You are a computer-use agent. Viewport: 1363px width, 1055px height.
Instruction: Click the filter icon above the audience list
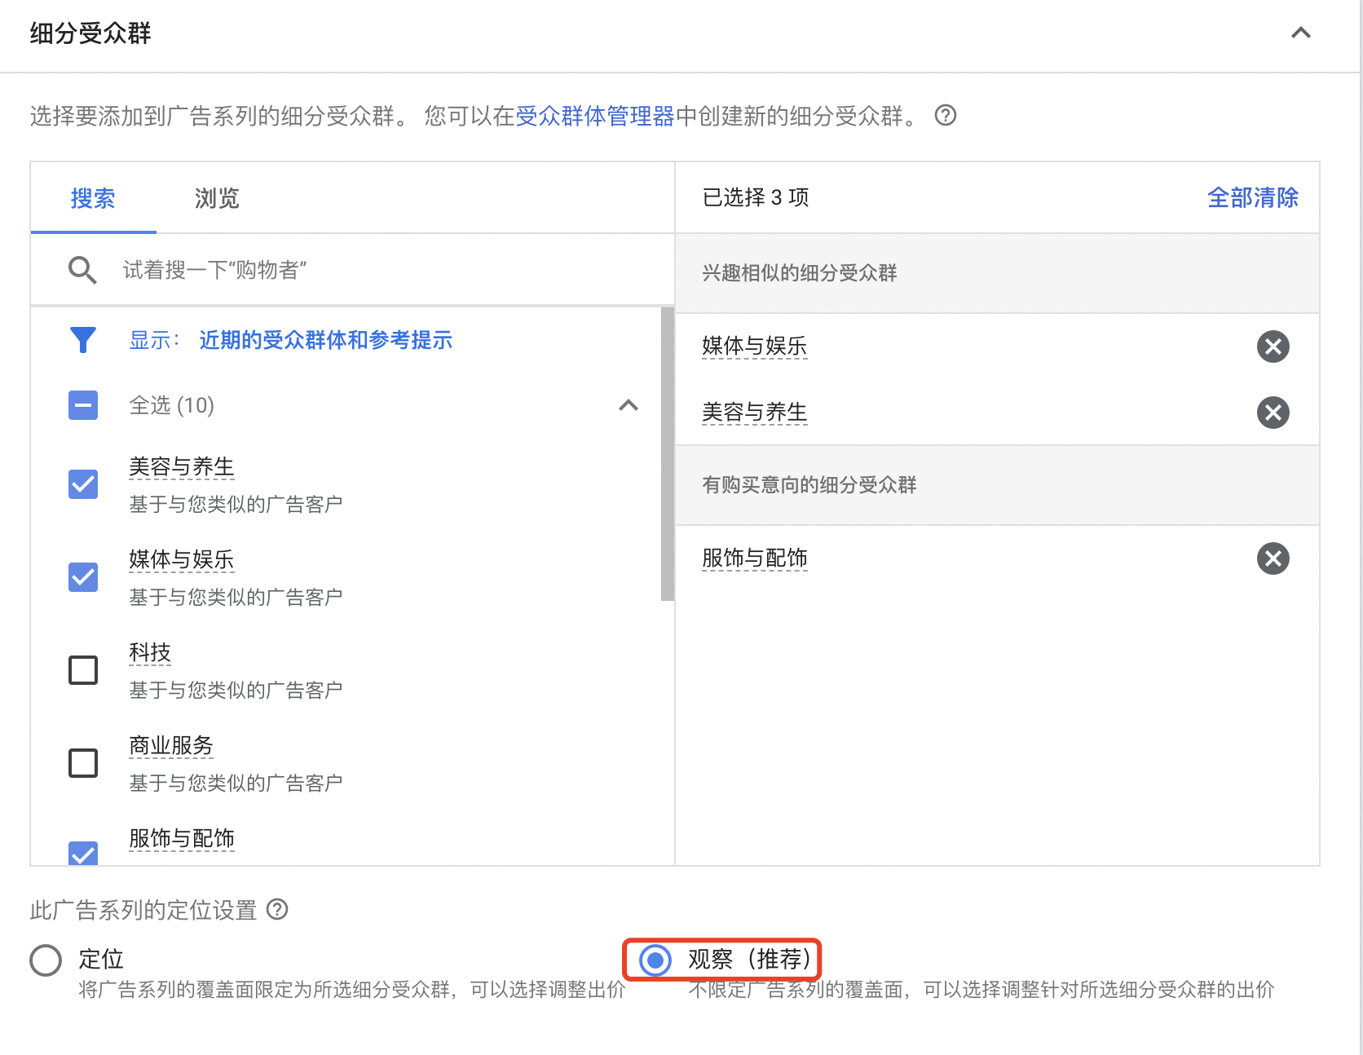tap(82, 340)
